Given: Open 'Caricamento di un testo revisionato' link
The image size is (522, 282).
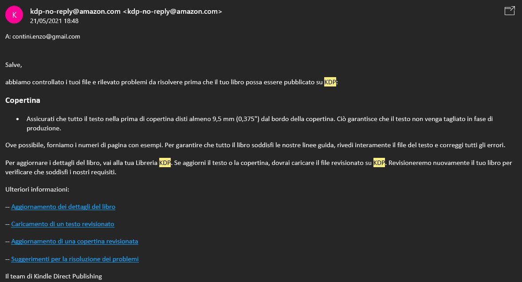Looking at the screenshot, I should tap(63, 224).
